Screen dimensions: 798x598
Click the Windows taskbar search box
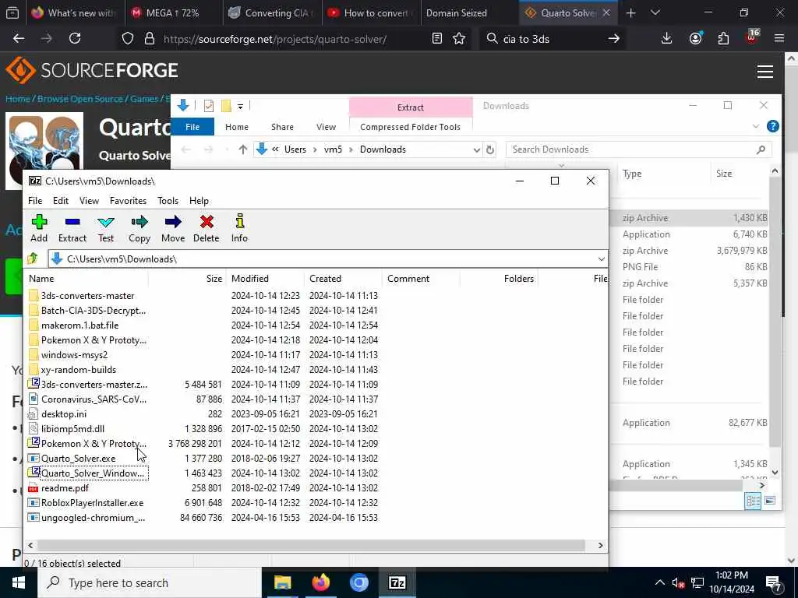[150, 582]
